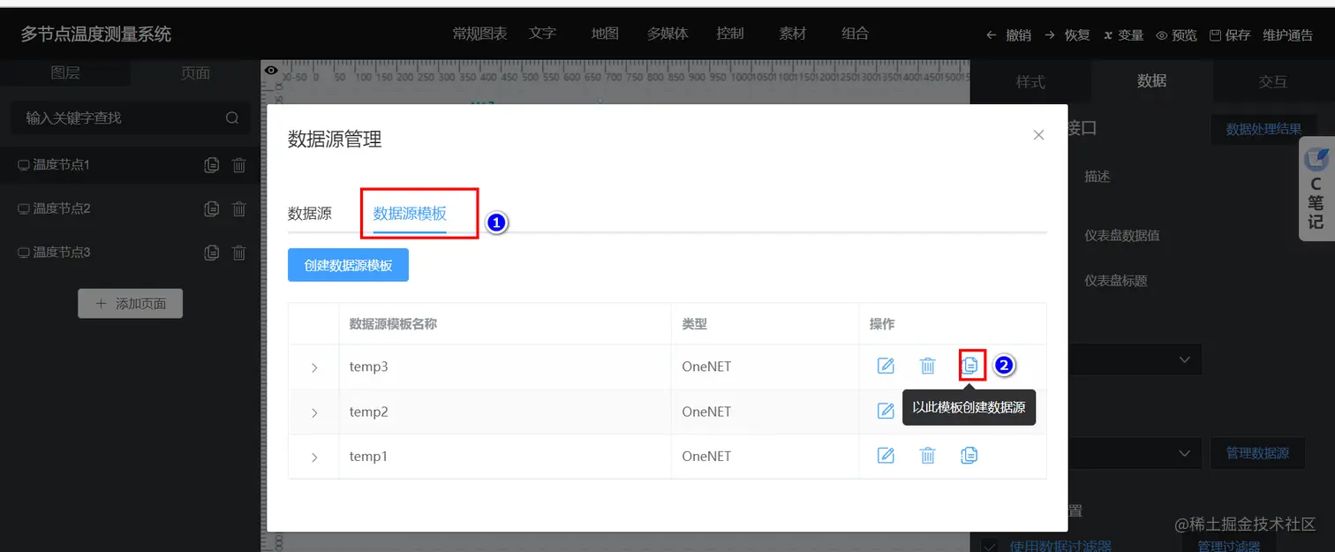Delete the temp1 data source template
The image size is (1335, 552).
(928, 456)
